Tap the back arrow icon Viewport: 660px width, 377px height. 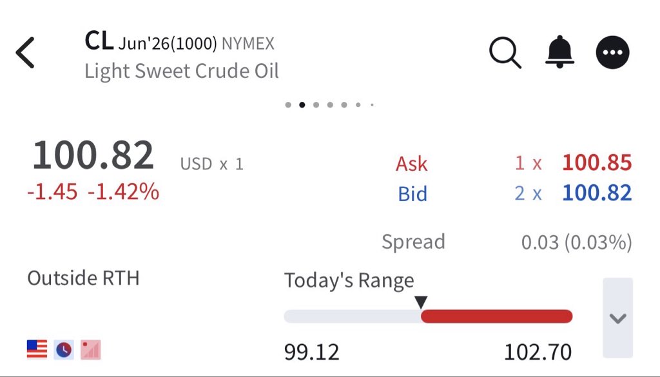(x=25, y=53)
